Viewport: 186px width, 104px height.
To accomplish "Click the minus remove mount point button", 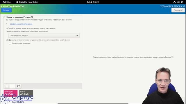I will click(13, 86).
